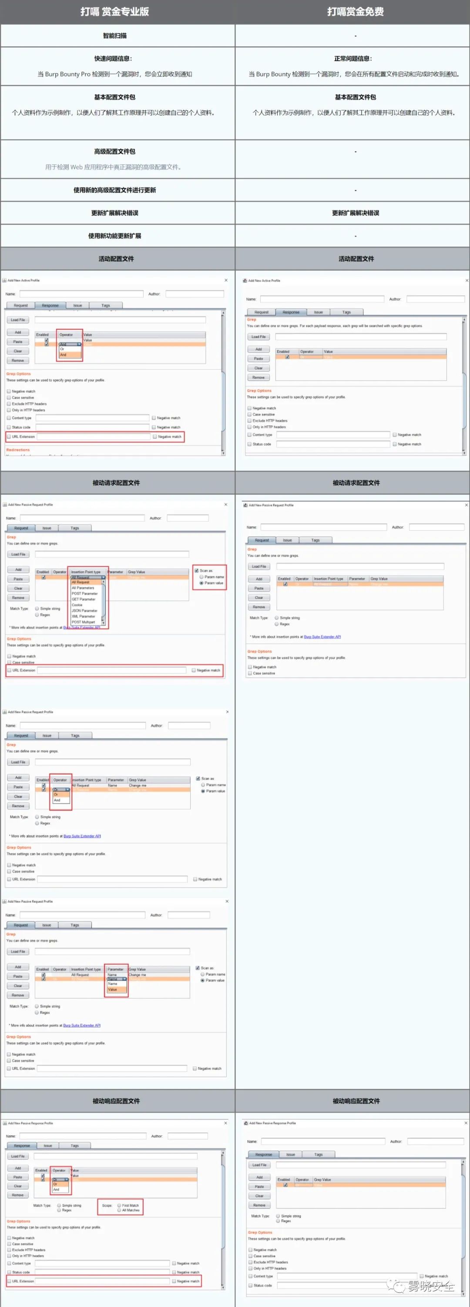
Task: Click Load File in Pro Active Profile window
Action: 18,320
